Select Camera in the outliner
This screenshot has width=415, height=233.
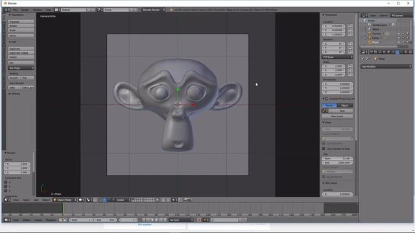(x=377, y=34)
